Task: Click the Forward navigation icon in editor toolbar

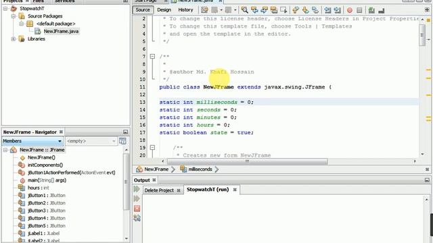Action: (x=228, y=10)
